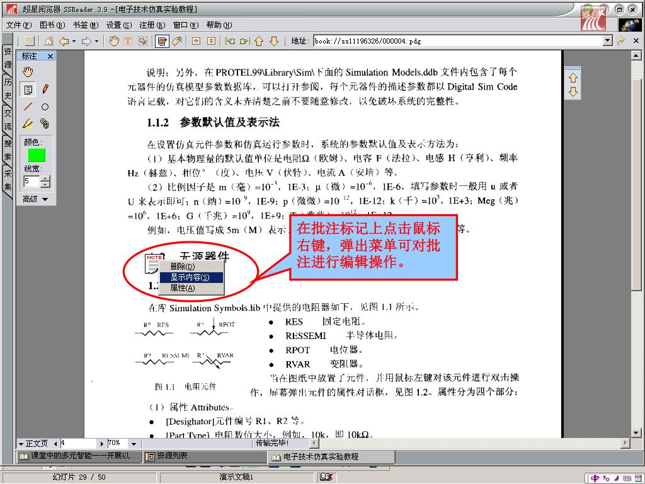Jump to previous section hand-left icon
The width and height of the screenshot is (645, 484).
tap(230, 41)
